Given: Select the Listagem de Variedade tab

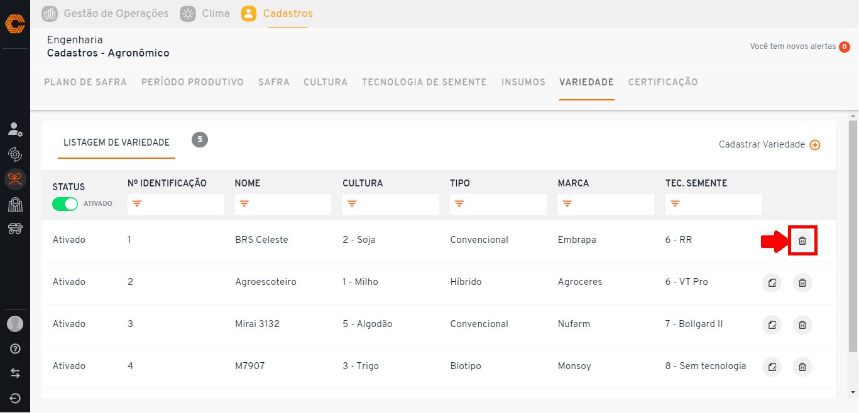Looking at the screenshot, I should 116,142.
